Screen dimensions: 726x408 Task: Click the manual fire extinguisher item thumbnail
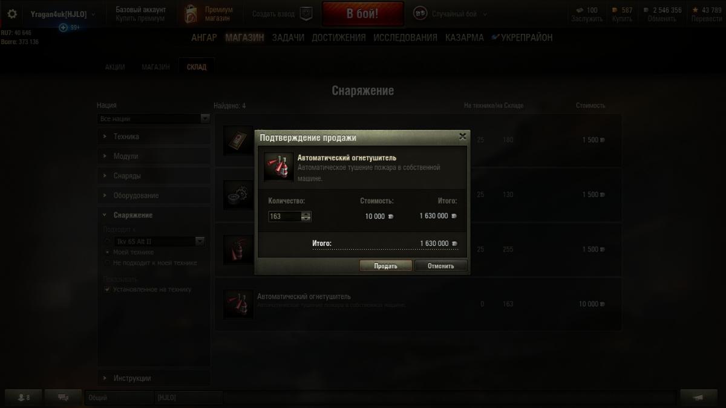pyautogui.click(x=238, y=250)
